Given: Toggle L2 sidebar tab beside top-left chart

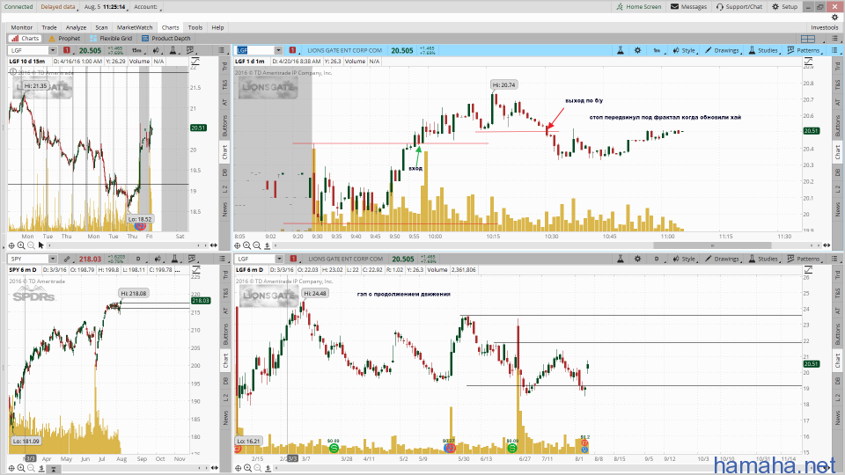Looking at the screenshot, I should point(225,188).
